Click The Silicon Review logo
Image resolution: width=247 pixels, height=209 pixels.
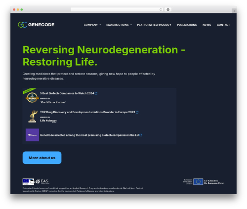pyautogui.click(x=53, y=102)
